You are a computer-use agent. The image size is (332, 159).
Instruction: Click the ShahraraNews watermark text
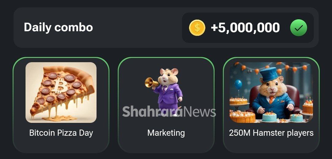pyautogui.click(x=169, y=111)
